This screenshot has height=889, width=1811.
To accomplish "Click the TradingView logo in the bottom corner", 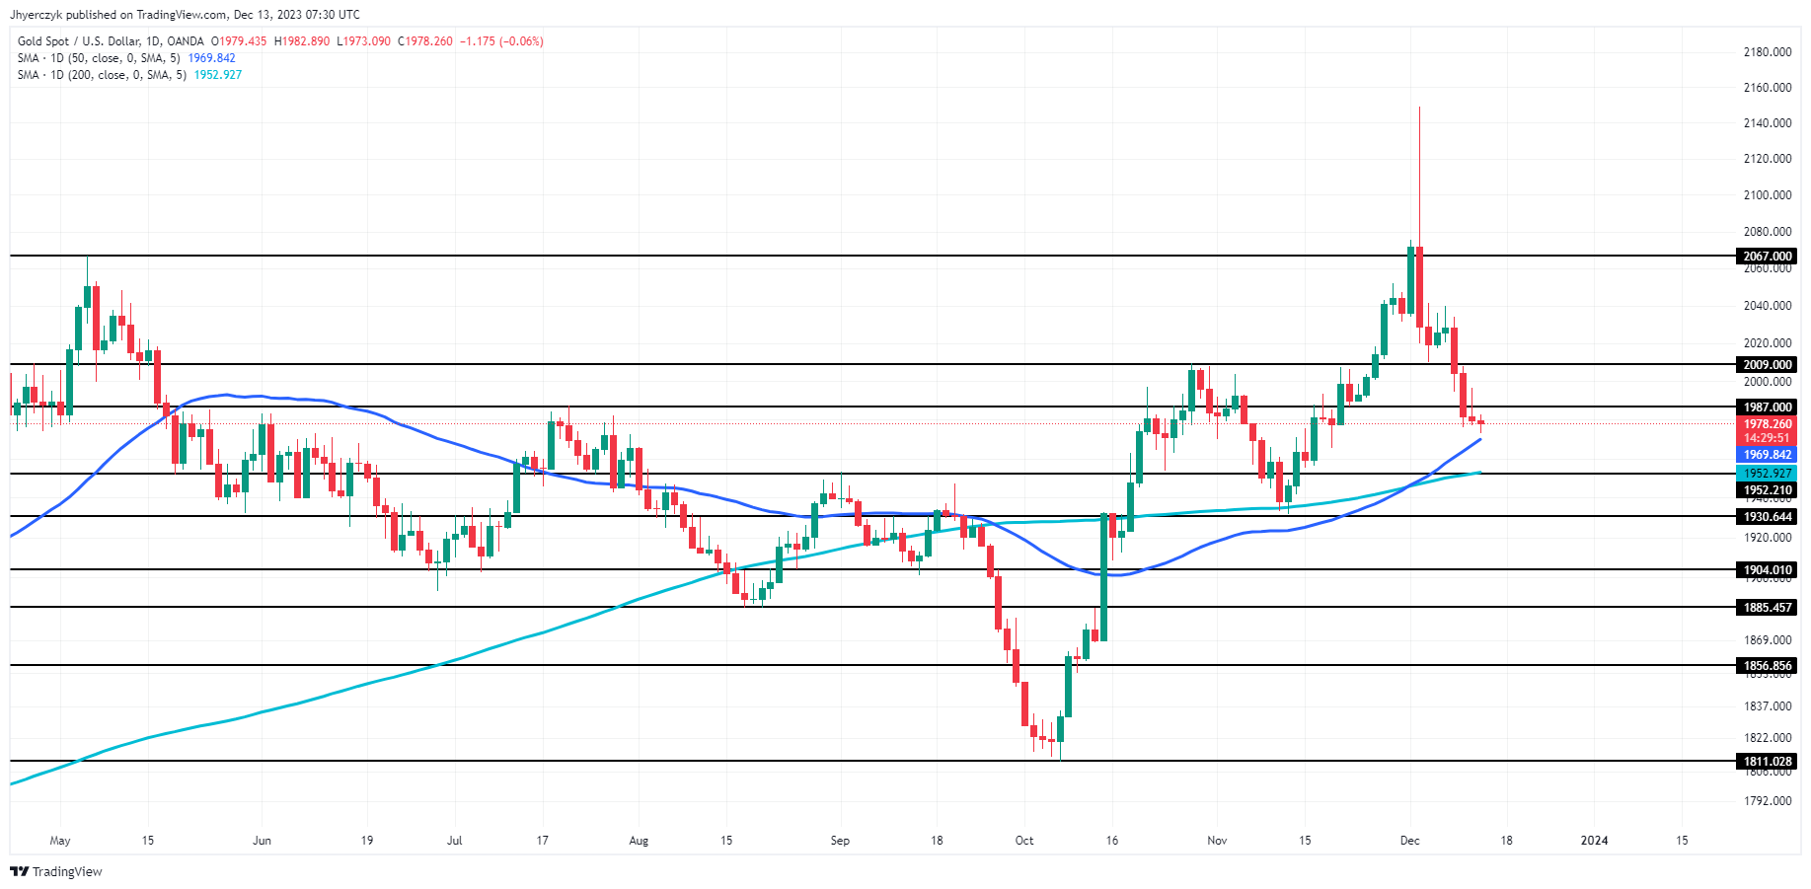I will click(56, 871).
